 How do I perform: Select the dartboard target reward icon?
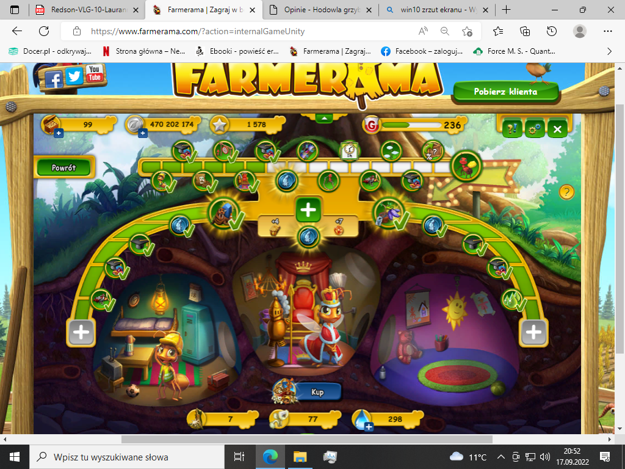225,151
